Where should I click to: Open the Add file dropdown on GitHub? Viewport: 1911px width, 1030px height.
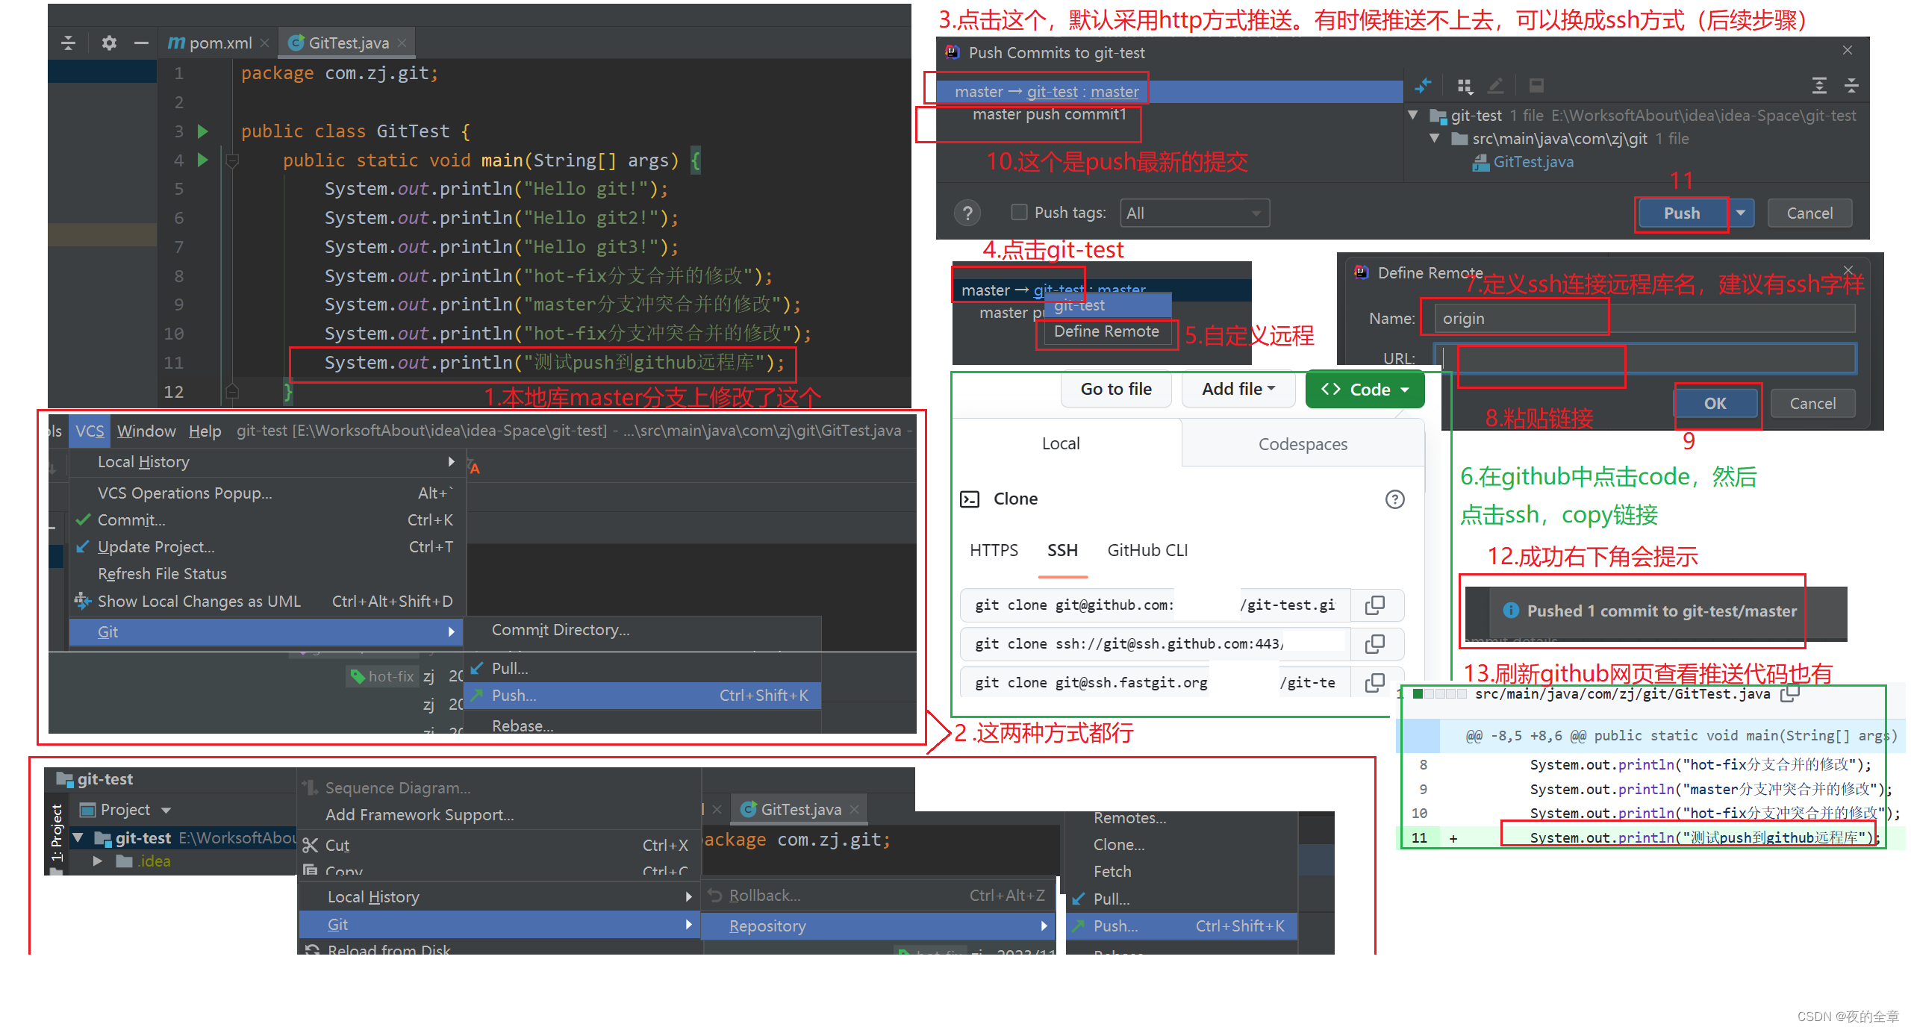tap(1238, 389)
